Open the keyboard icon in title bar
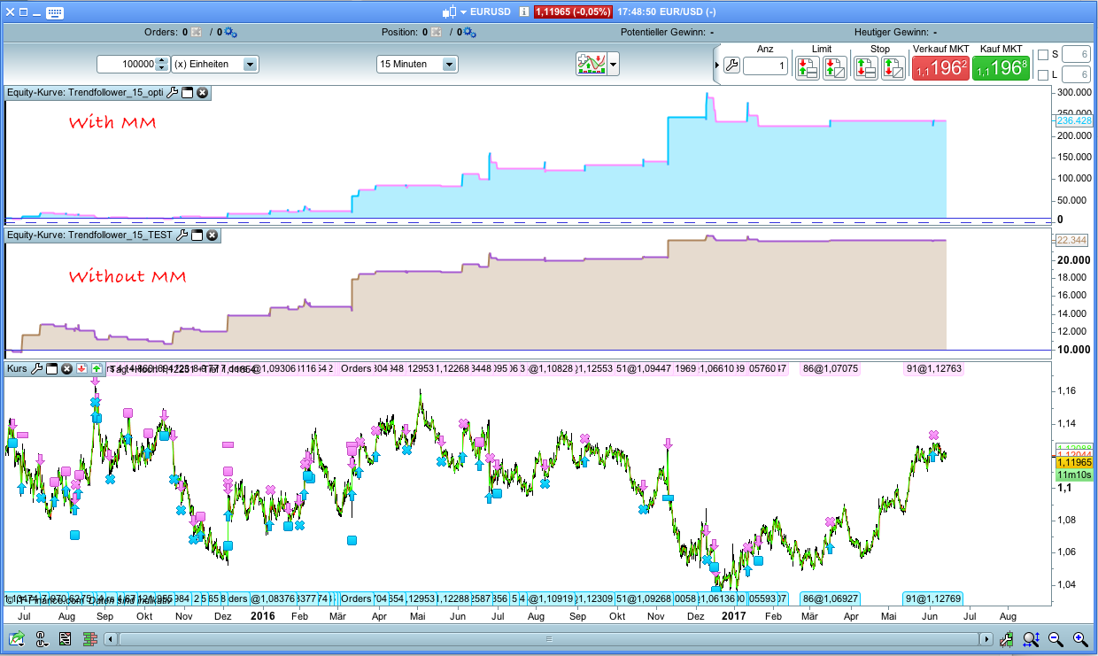The width and height of the screenshot is (1098, 656). 54,12
